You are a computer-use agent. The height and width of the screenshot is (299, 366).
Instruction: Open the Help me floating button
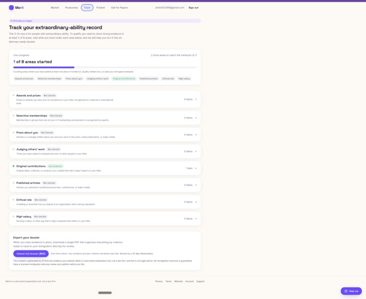pos(351,291)
